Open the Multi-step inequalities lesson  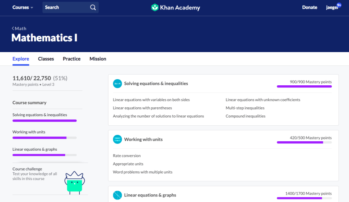point(245,108)
